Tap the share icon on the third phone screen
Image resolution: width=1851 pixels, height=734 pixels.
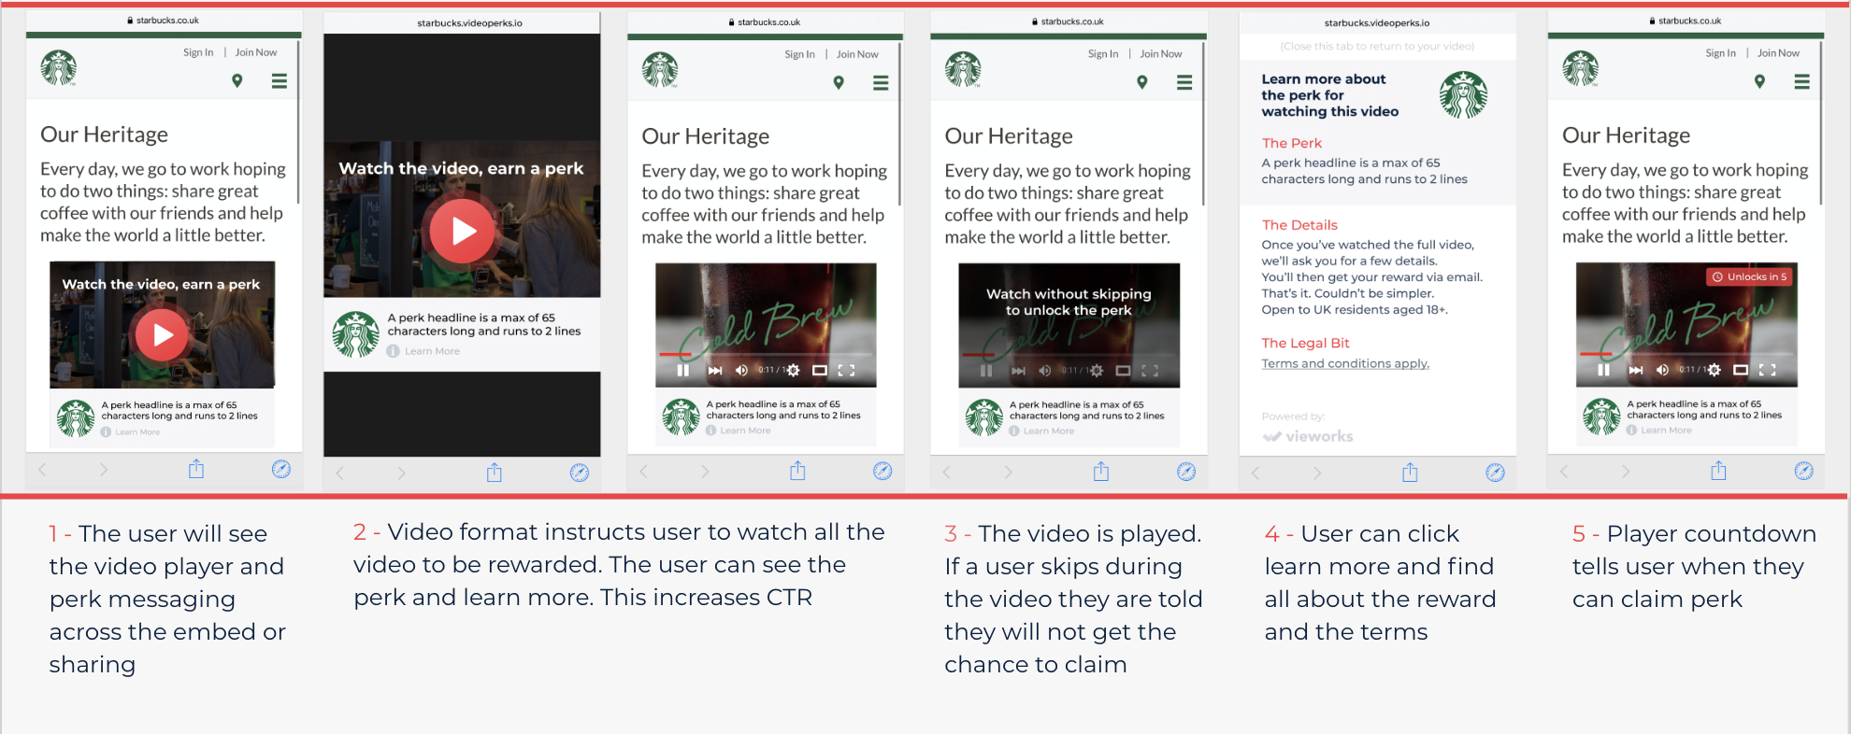797,471
